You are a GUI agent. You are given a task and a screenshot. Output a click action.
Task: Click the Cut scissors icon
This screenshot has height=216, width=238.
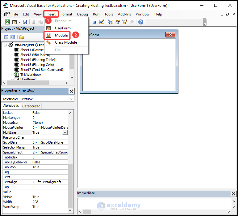pos(34,22)
